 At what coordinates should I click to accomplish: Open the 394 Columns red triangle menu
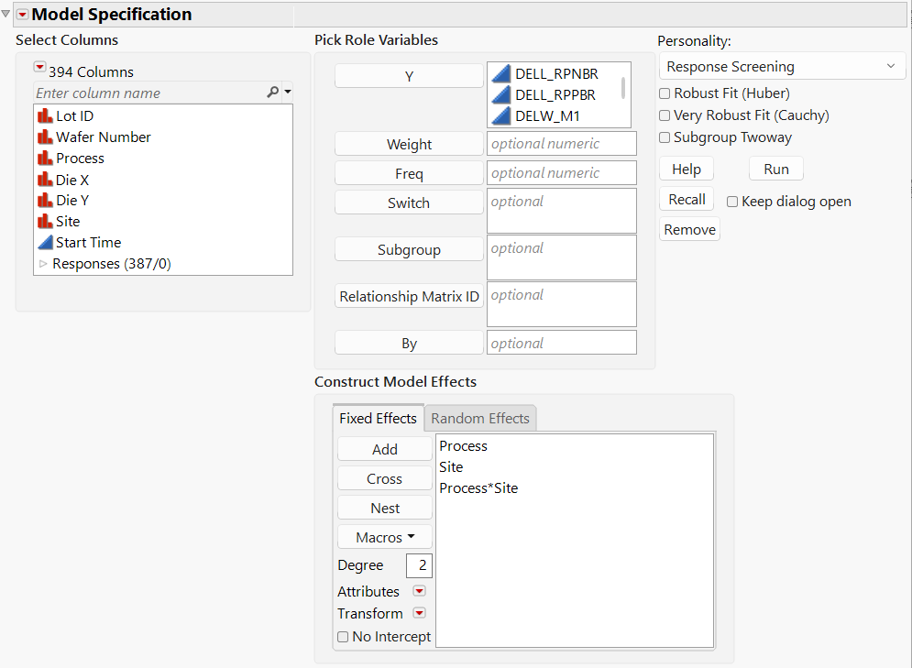click(x=39, y=66)
